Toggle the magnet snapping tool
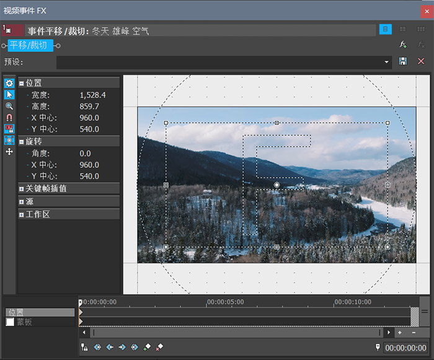This screenshot has height=360, width=434. click(9, 117)
